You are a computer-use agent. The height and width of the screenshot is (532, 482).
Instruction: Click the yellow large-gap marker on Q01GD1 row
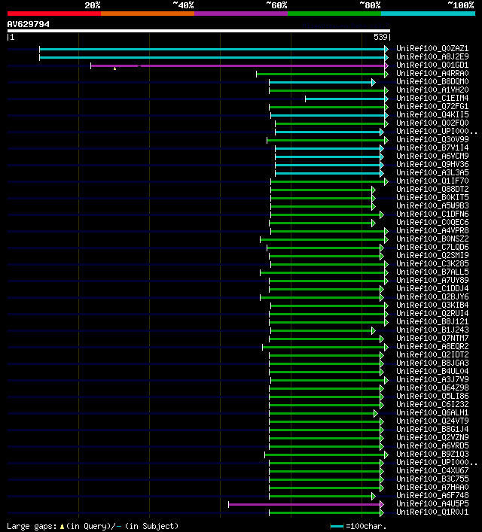point(114,68)
